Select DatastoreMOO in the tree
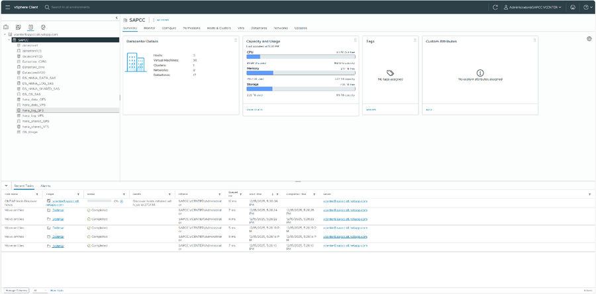 (x=34, y=72)
